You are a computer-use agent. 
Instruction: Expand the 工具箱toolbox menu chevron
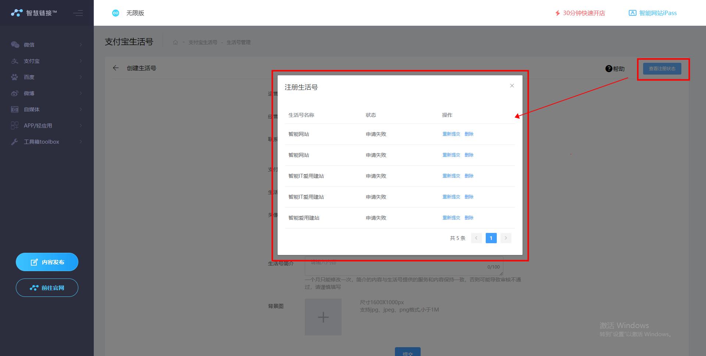[x=81, y=141]
